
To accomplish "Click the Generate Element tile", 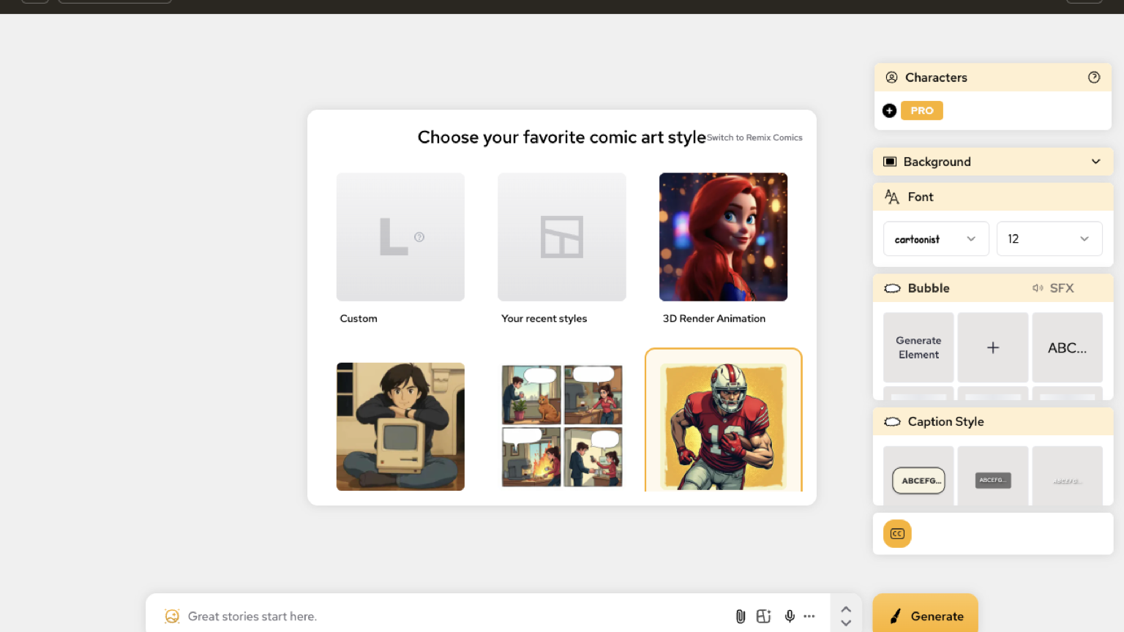I will (918, 347).
